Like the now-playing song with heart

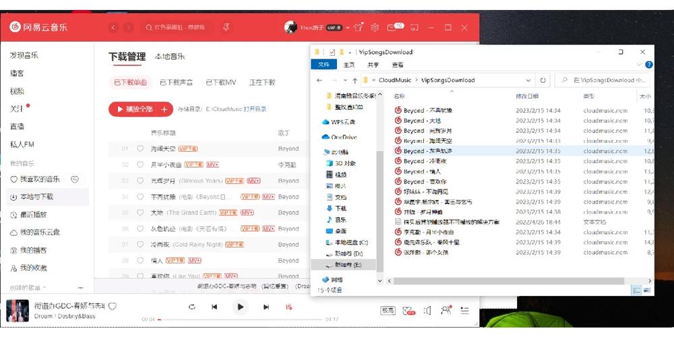pyautogui.click(x=112, y=307)
